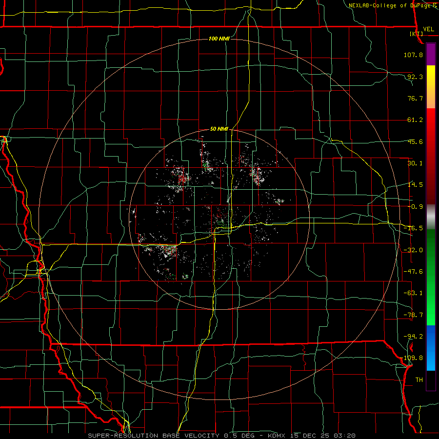This screenshot has height=439, width=439.
Task: Click the 107.8 velocity scale value
Action: pos(413,55)
